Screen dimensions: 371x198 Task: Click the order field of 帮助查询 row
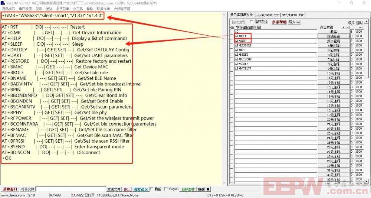tap(352, 36)
